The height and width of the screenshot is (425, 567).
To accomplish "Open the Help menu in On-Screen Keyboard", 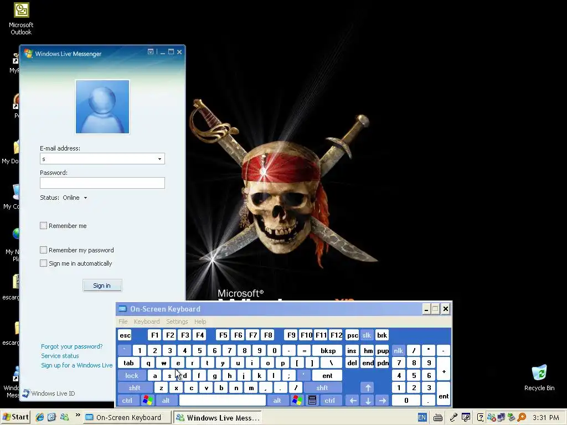I will [200, 322].
